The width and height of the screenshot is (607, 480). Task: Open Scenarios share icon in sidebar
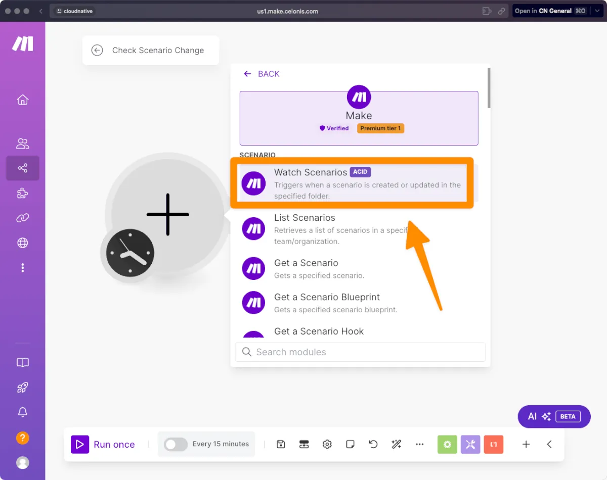click(x=23, y=168)
